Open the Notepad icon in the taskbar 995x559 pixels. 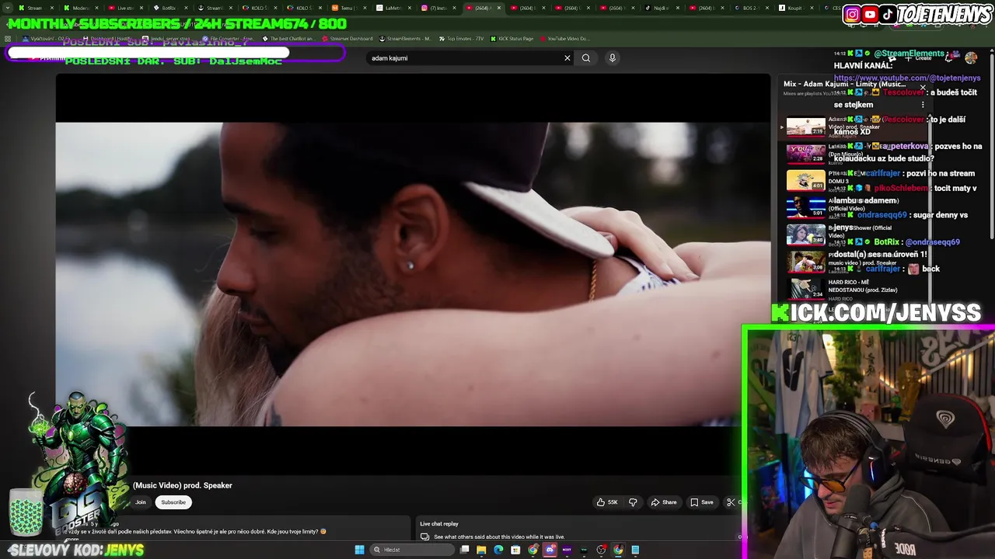[x=635, y=550]
